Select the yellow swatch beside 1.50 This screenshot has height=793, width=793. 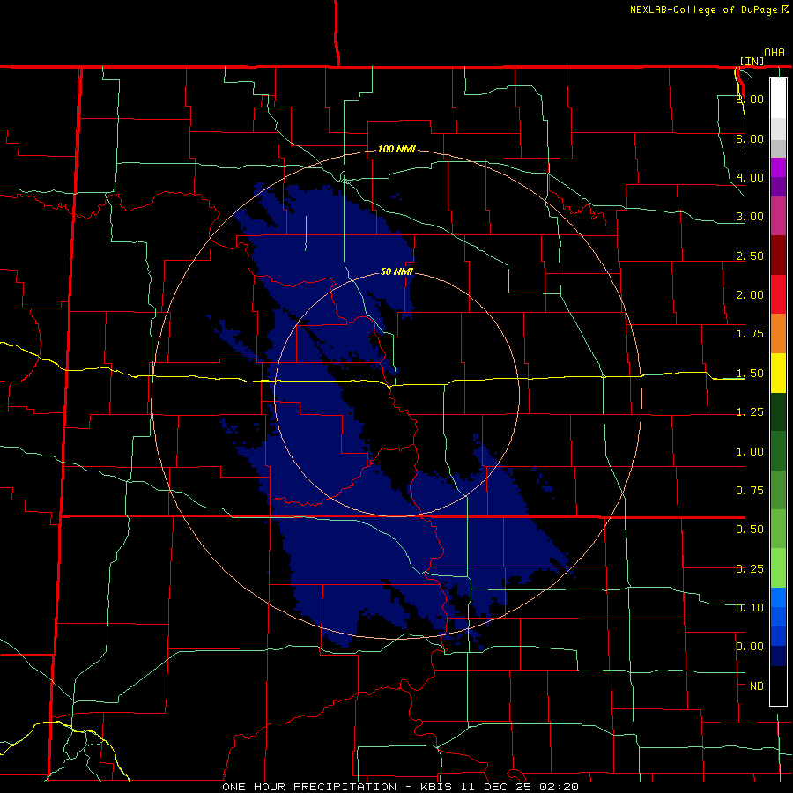[x=778, y=373]
